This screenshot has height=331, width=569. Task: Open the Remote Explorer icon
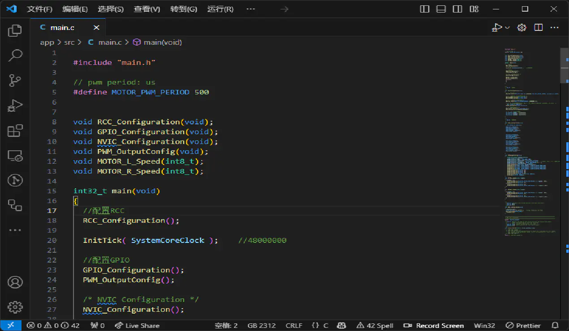coord(15,156)
